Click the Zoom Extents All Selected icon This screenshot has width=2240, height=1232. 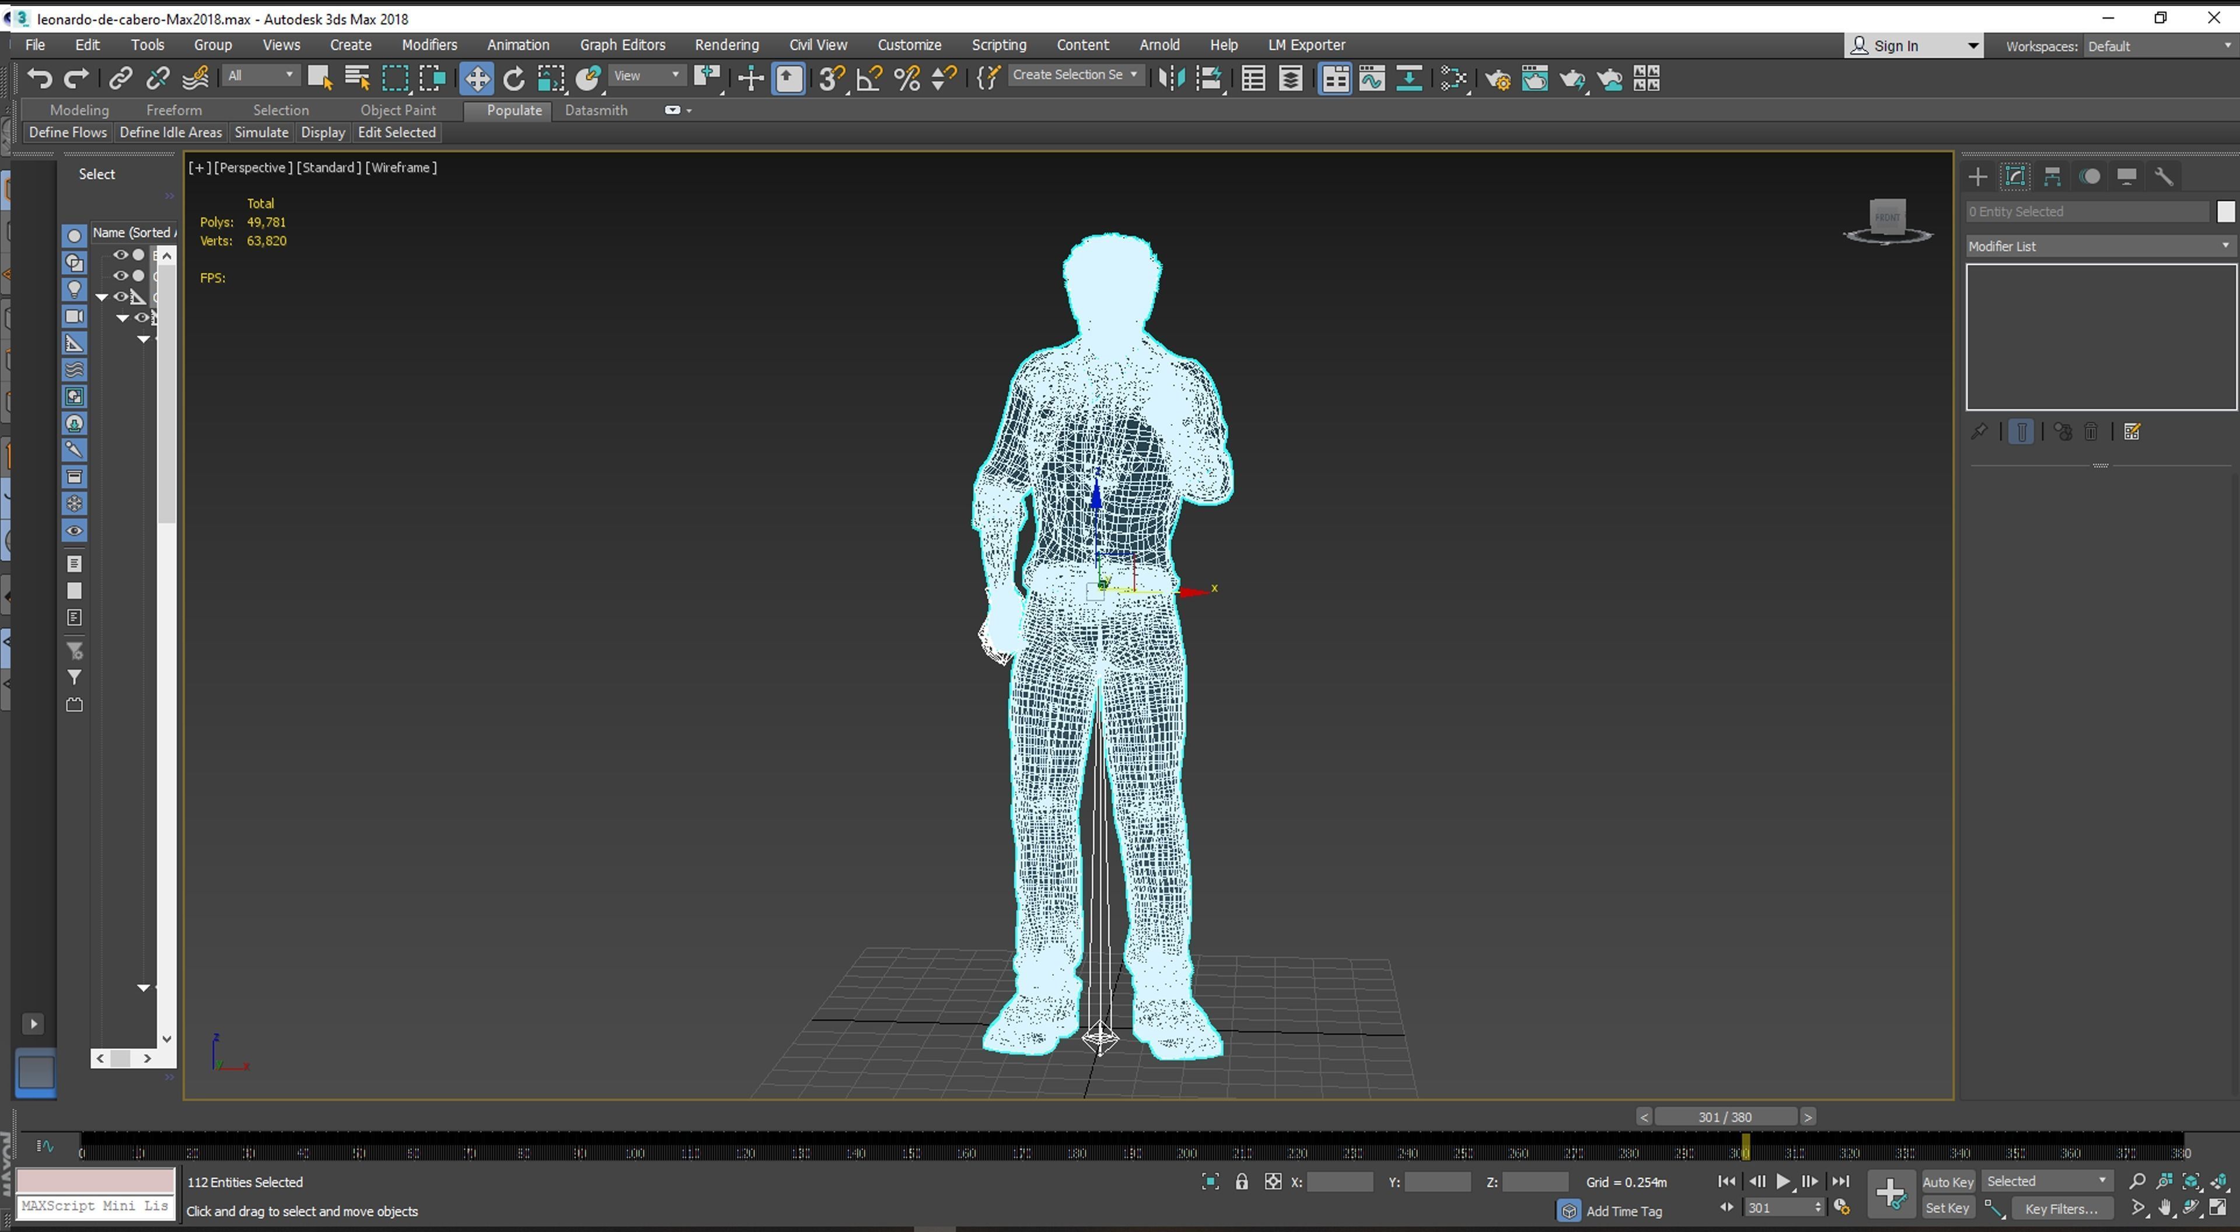point(2219,1182)
